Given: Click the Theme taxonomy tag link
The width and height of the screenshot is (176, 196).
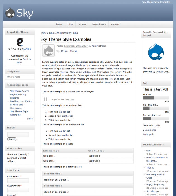Looking at the screenshot, I should point(73,51).
